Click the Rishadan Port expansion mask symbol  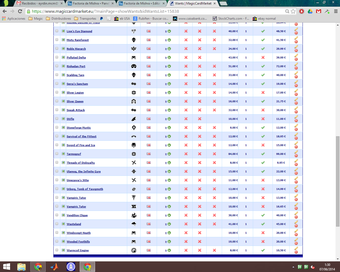tap(134, 66)
